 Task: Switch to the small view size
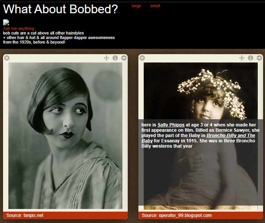click(155, 6)
